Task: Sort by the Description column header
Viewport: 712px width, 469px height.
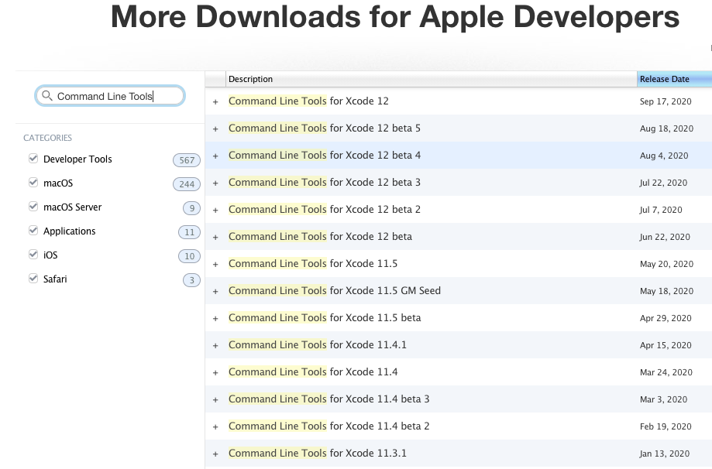Action: pyautogui.click(x=432, y=79)
